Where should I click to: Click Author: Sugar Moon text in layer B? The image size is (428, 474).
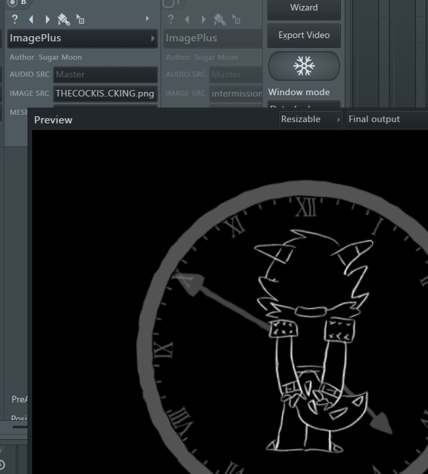pyautogui.click(x=46, y=57)
